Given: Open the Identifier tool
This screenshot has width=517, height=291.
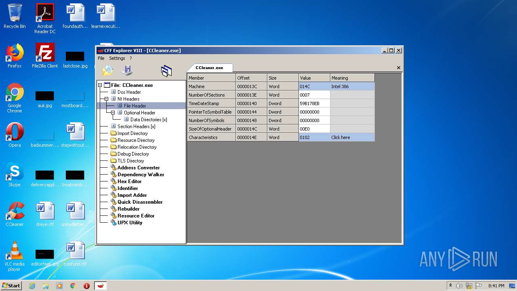Looking at the screenshot, I should coord(128,188).
